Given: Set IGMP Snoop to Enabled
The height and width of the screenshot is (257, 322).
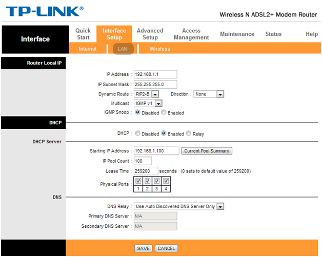Looking at the screenshot, I should coord(164,112).
